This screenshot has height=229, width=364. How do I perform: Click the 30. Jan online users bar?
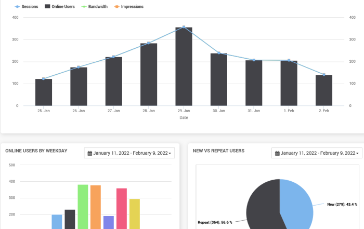(x=219, y=79)
